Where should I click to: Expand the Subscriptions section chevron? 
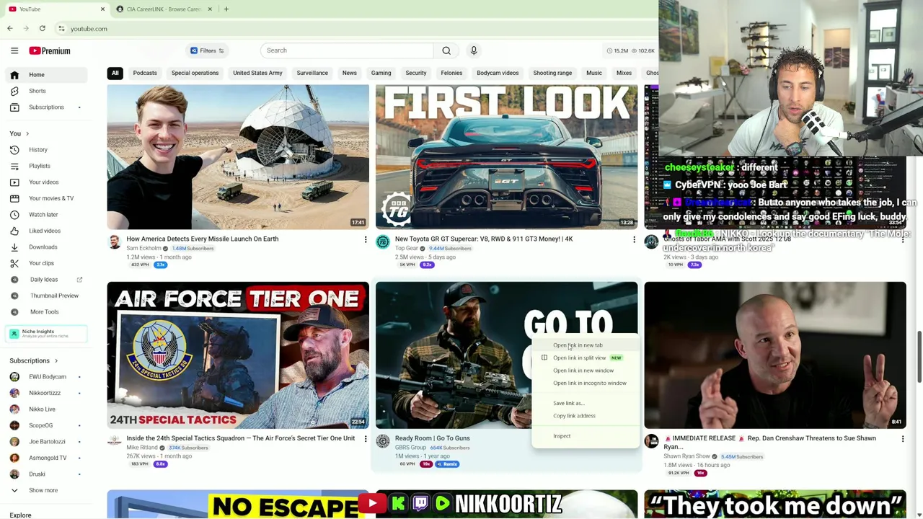56,360
